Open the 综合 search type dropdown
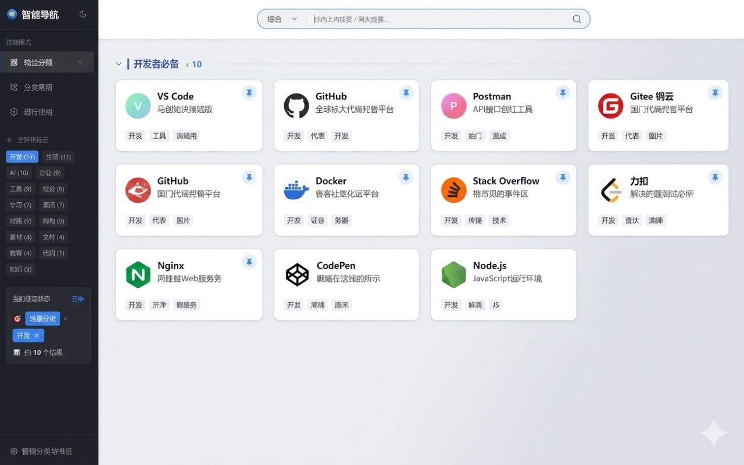 point(282,19)
